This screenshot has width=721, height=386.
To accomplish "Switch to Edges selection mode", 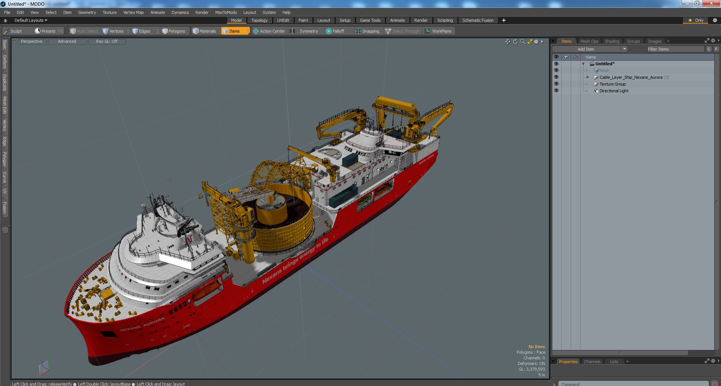I will click(145, 31).
